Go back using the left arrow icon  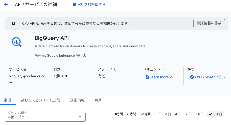(x=6, y=5)
